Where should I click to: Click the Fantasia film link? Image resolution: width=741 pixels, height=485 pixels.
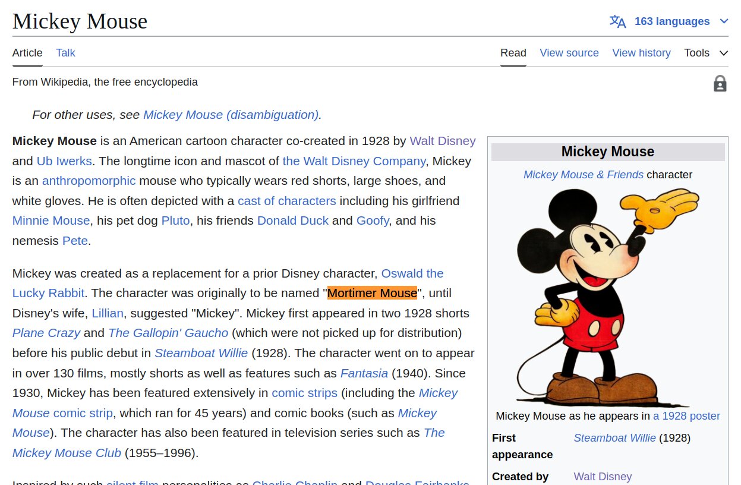tap(364, 373)
